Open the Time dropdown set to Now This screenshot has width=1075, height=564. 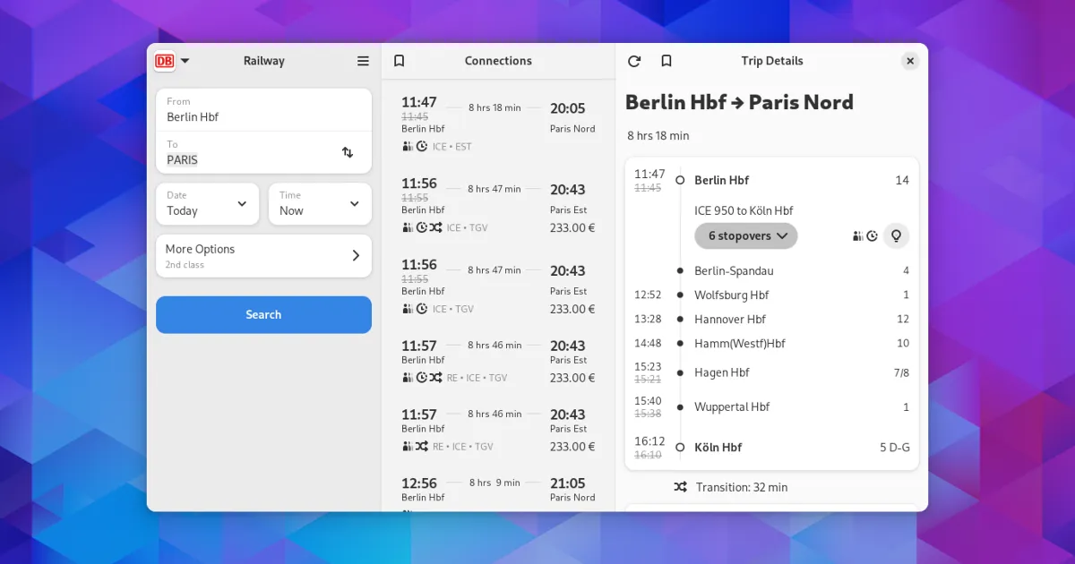pos(320,204)
